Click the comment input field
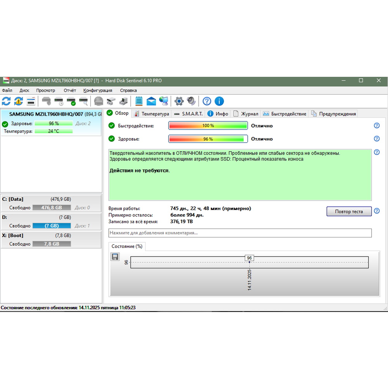The width and height of the screenshot is (388, 388). pyautogui.click(x=240, y=233)
